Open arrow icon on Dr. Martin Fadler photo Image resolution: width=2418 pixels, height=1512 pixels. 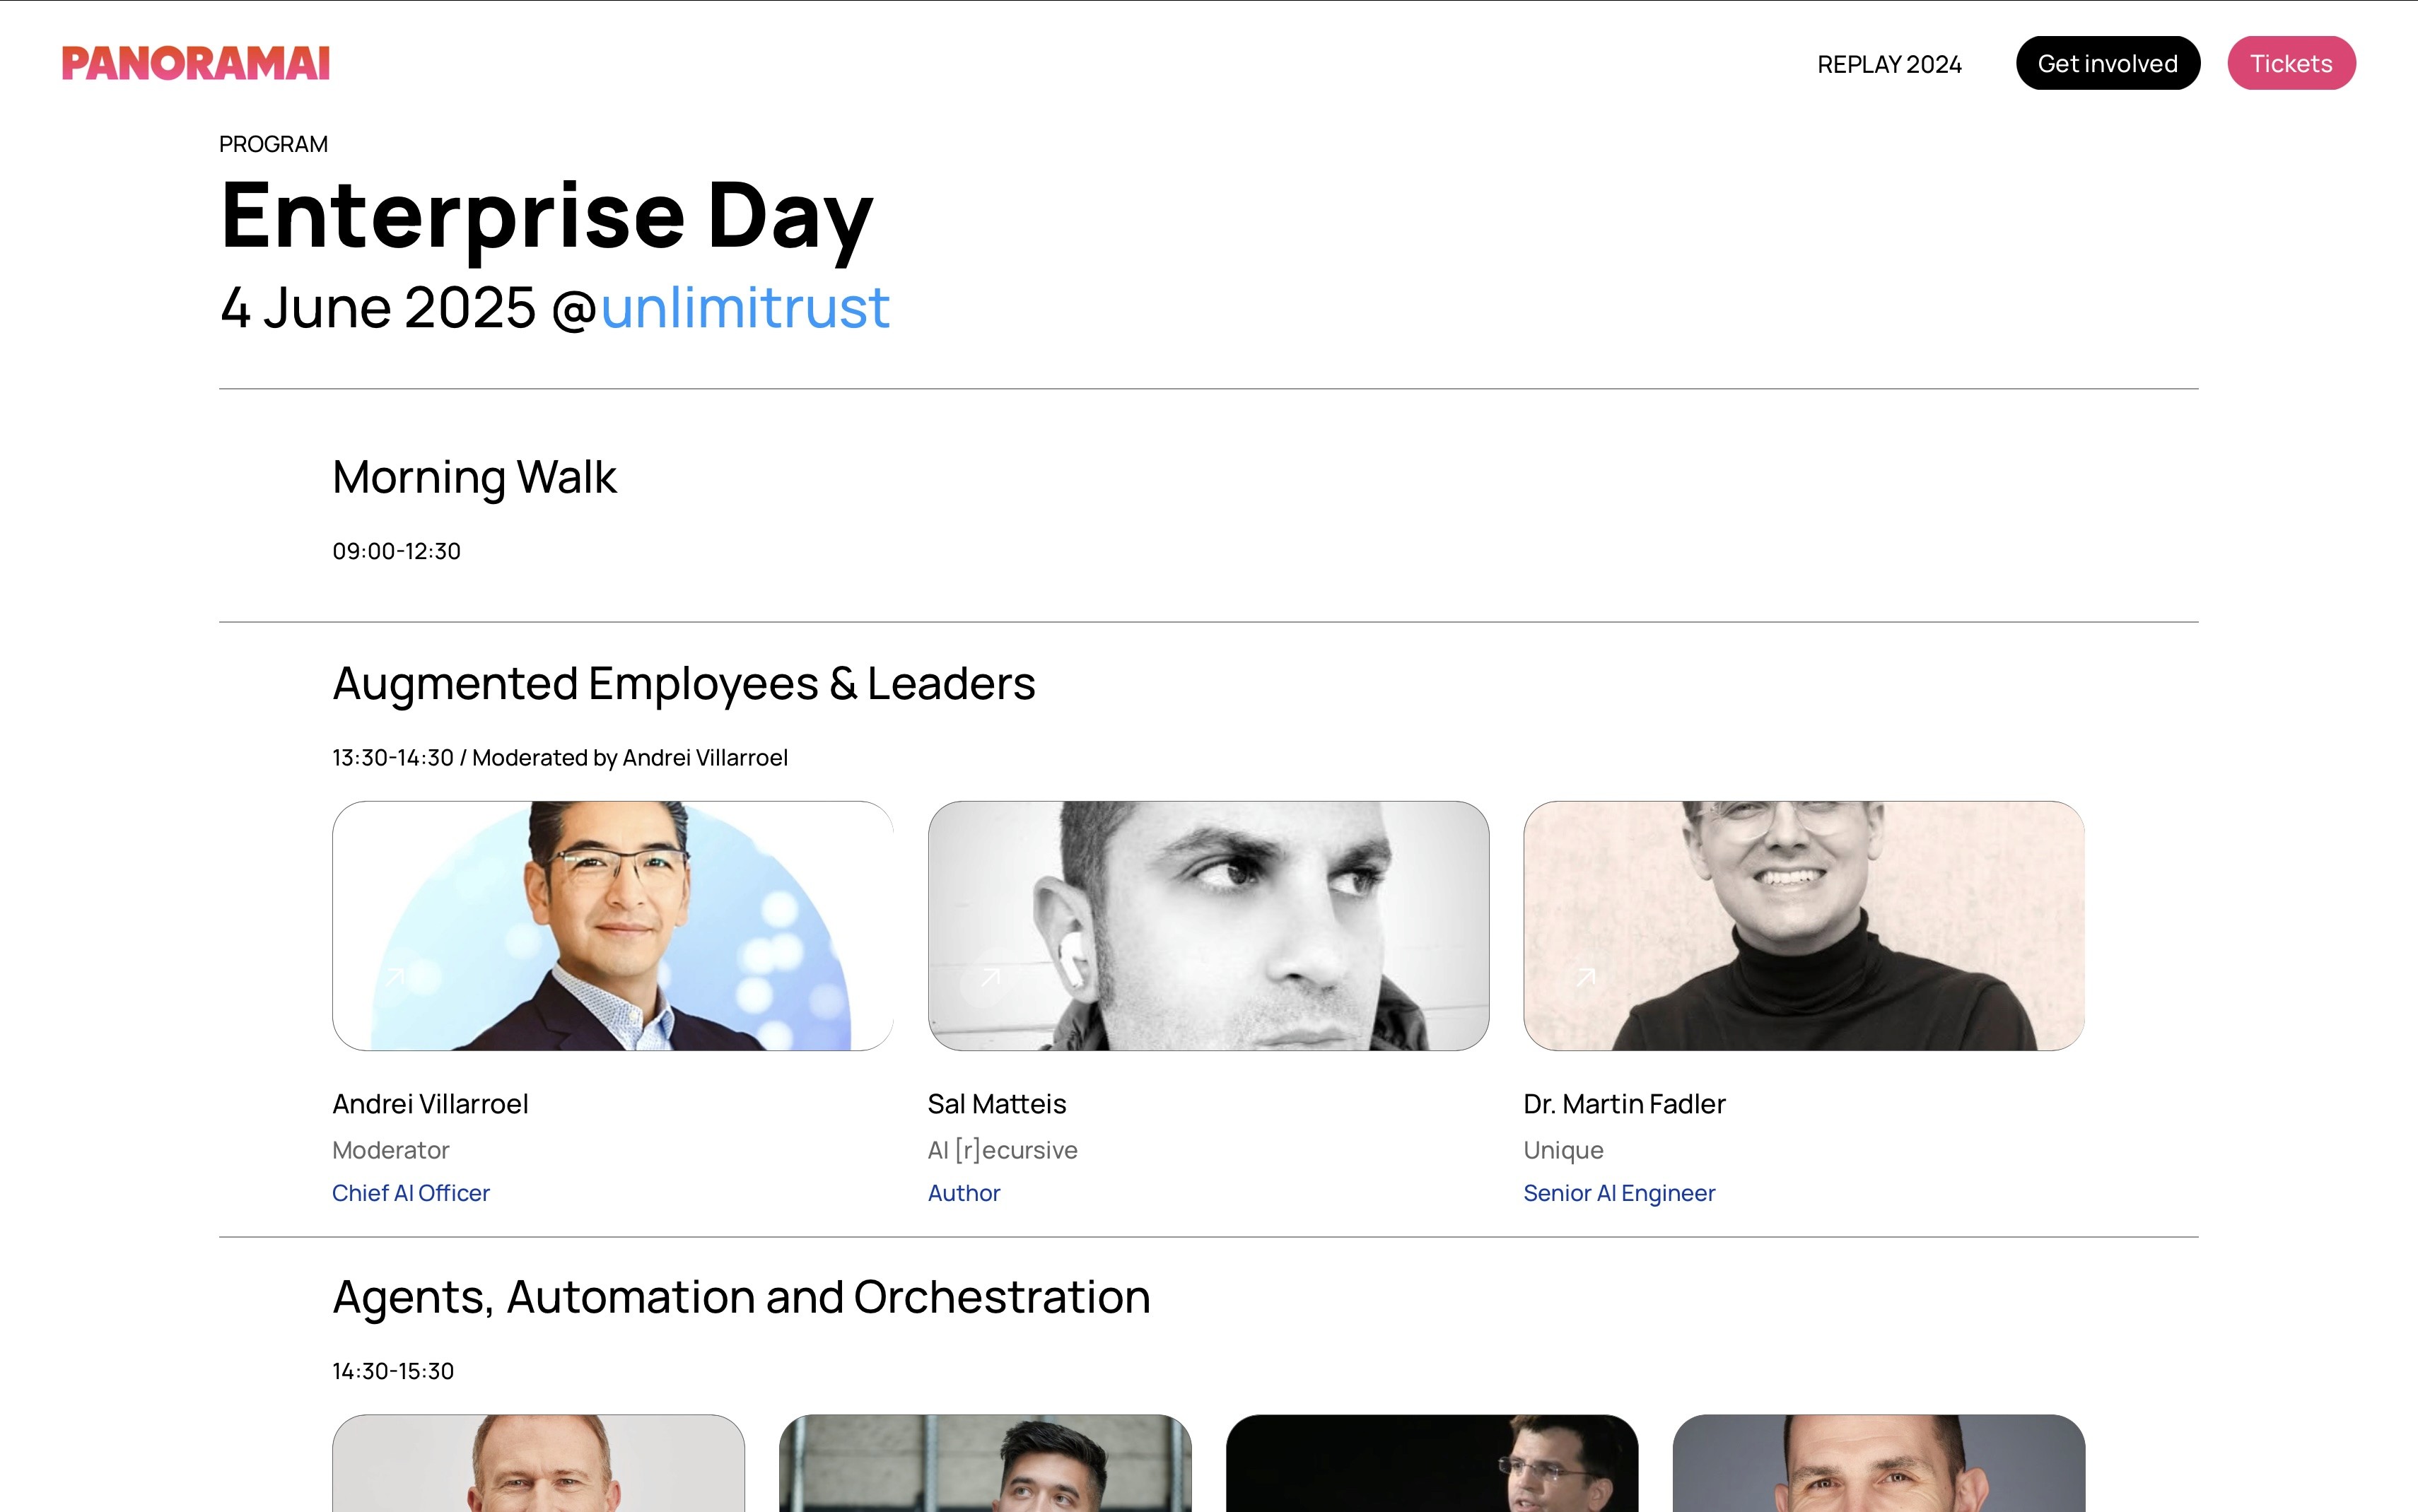1586,977
